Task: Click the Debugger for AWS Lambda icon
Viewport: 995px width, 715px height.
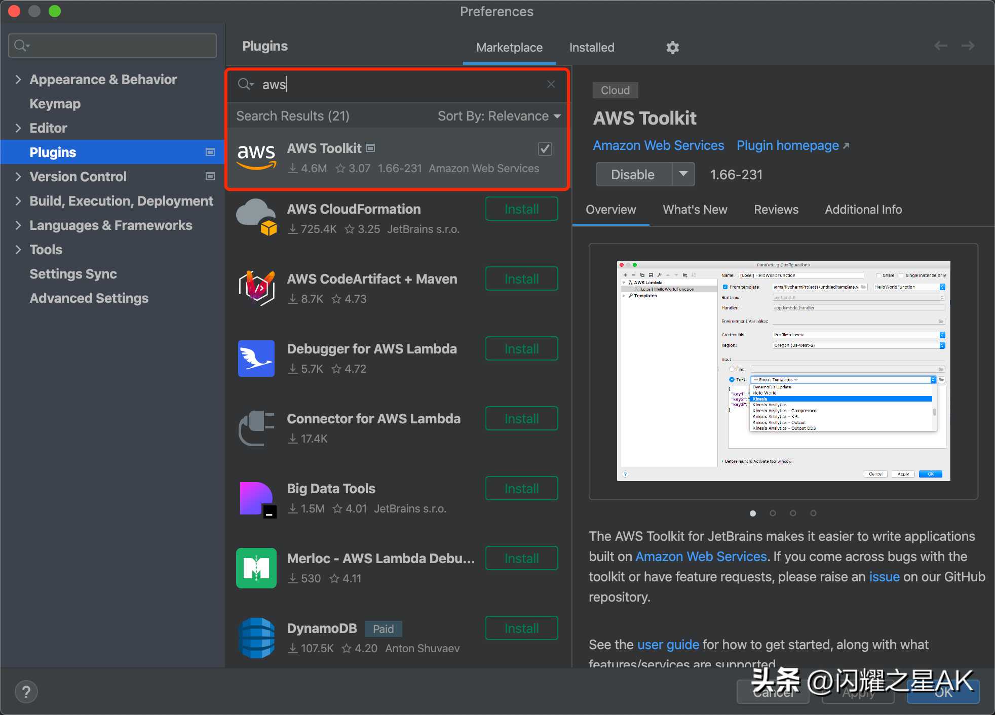Action: tap(256, 358)
